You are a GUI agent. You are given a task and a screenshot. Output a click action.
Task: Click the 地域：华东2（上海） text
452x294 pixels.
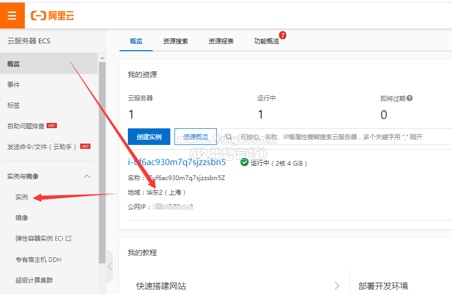(157, 192)
